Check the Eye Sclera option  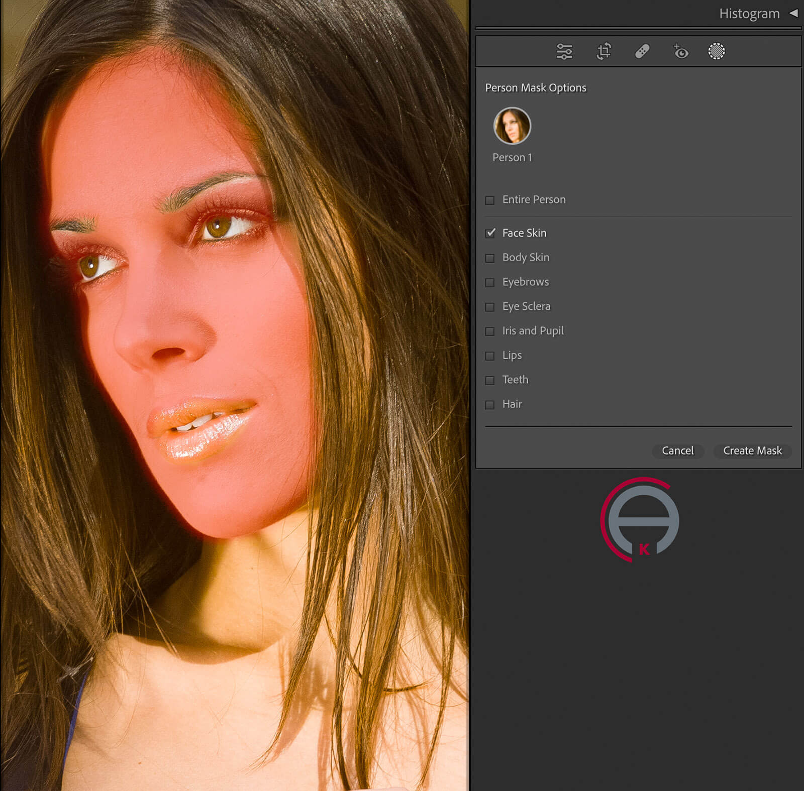point(490,307)
